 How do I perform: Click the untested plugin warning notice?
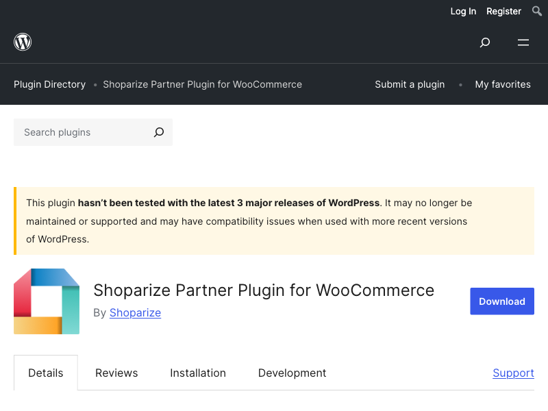point(274,221)
